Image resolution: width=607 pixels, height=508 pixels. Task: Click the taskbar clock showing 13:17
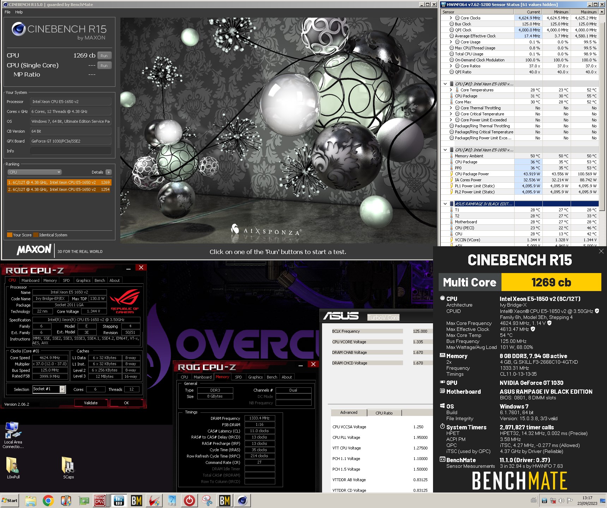pyautogui.click(x=587, y=501)
